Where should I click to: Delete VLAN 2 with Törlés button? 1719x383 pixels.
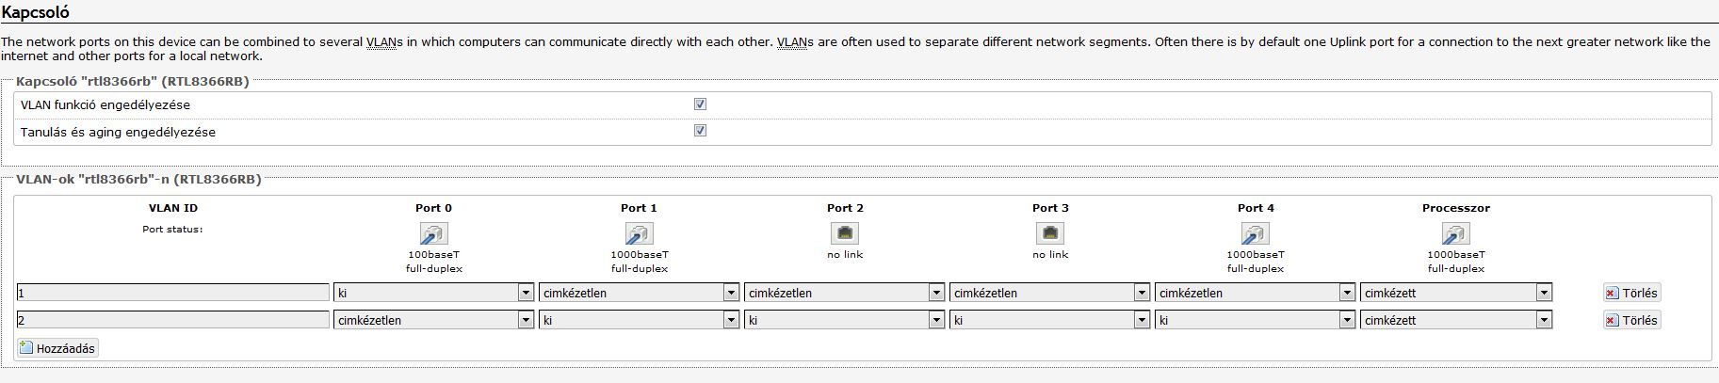[1631, 320]
